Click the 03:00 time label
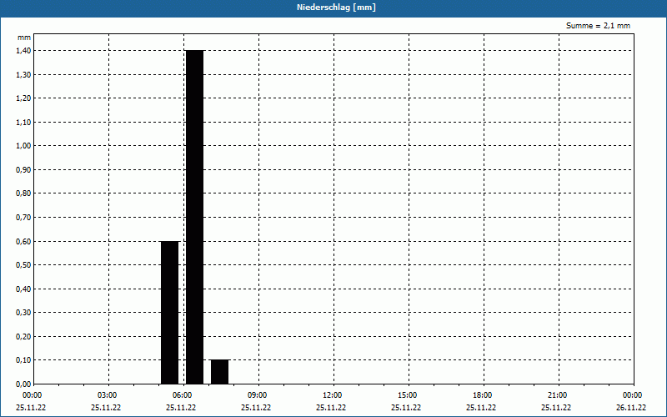This screenshot has width=667, height=417. [108, 395]
